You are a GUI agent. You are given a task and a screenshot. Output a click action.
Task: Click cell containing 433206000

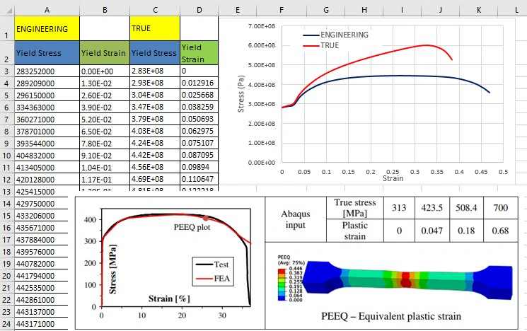(41, 216)
